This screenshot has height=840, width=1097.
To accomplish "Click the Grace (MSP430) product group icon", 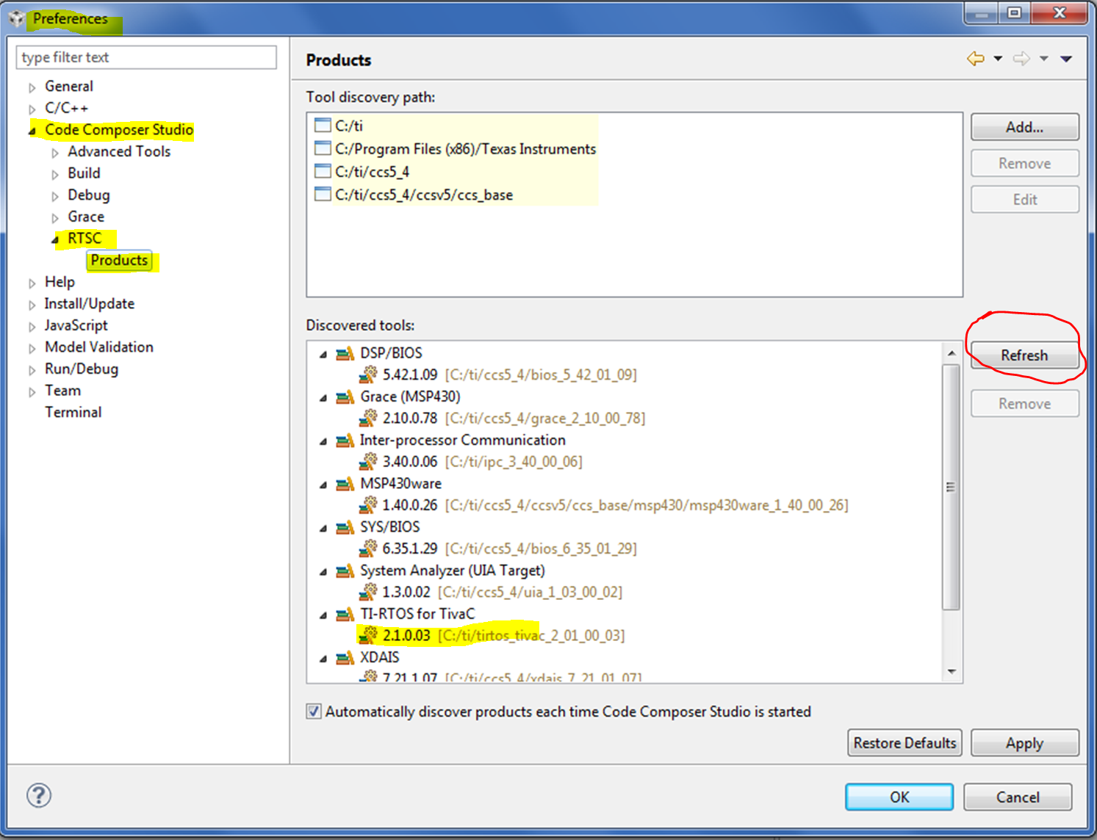I will click(345, 397).
